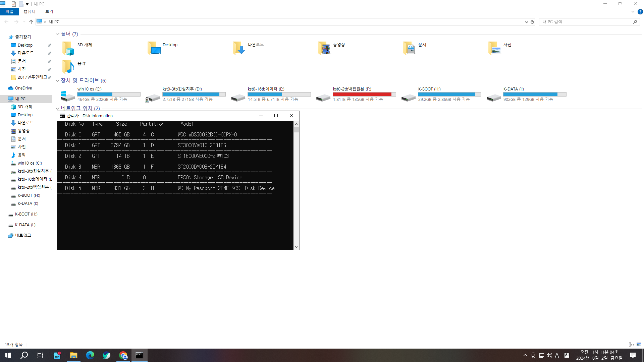Click the Disk 5 row in Disk Information
The width and height of the screenshot is (644, 362).
pyautogui.click(x=170, y=188)
